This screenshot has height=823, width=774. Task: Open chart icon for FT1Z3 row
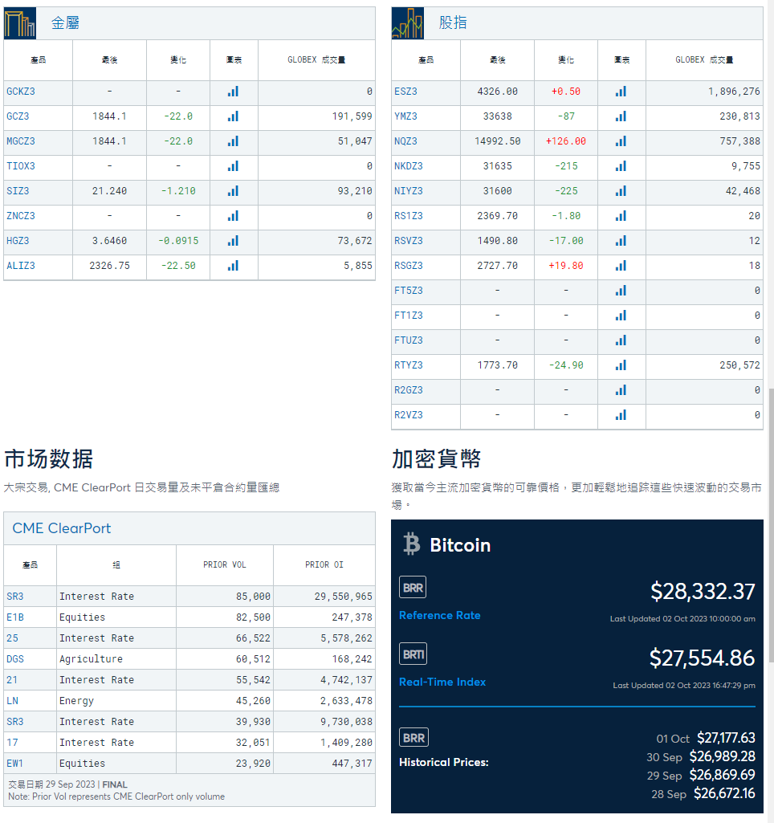[621, 316]
